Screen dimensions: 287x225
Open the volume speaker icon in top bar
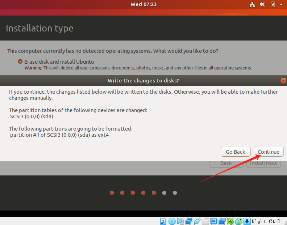262,4
